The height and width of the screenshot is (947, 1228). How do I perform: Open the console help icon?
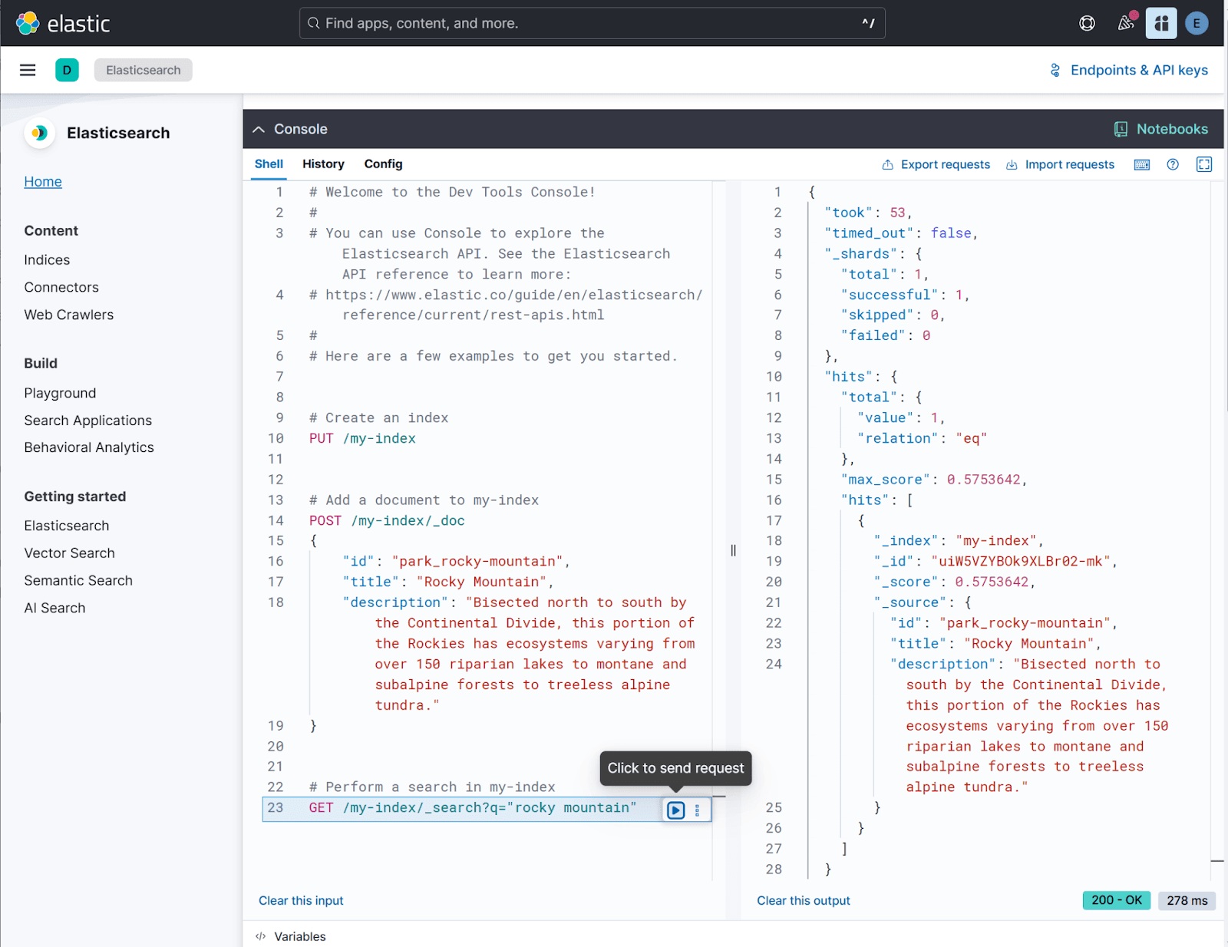pyautogui.click(x=1173, y=164)
